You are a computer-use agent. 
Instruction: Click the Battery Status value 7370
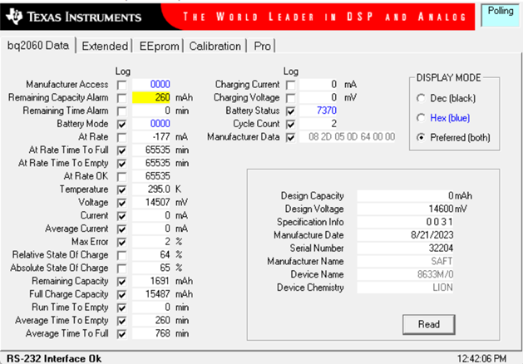click(x=318, y=111)
